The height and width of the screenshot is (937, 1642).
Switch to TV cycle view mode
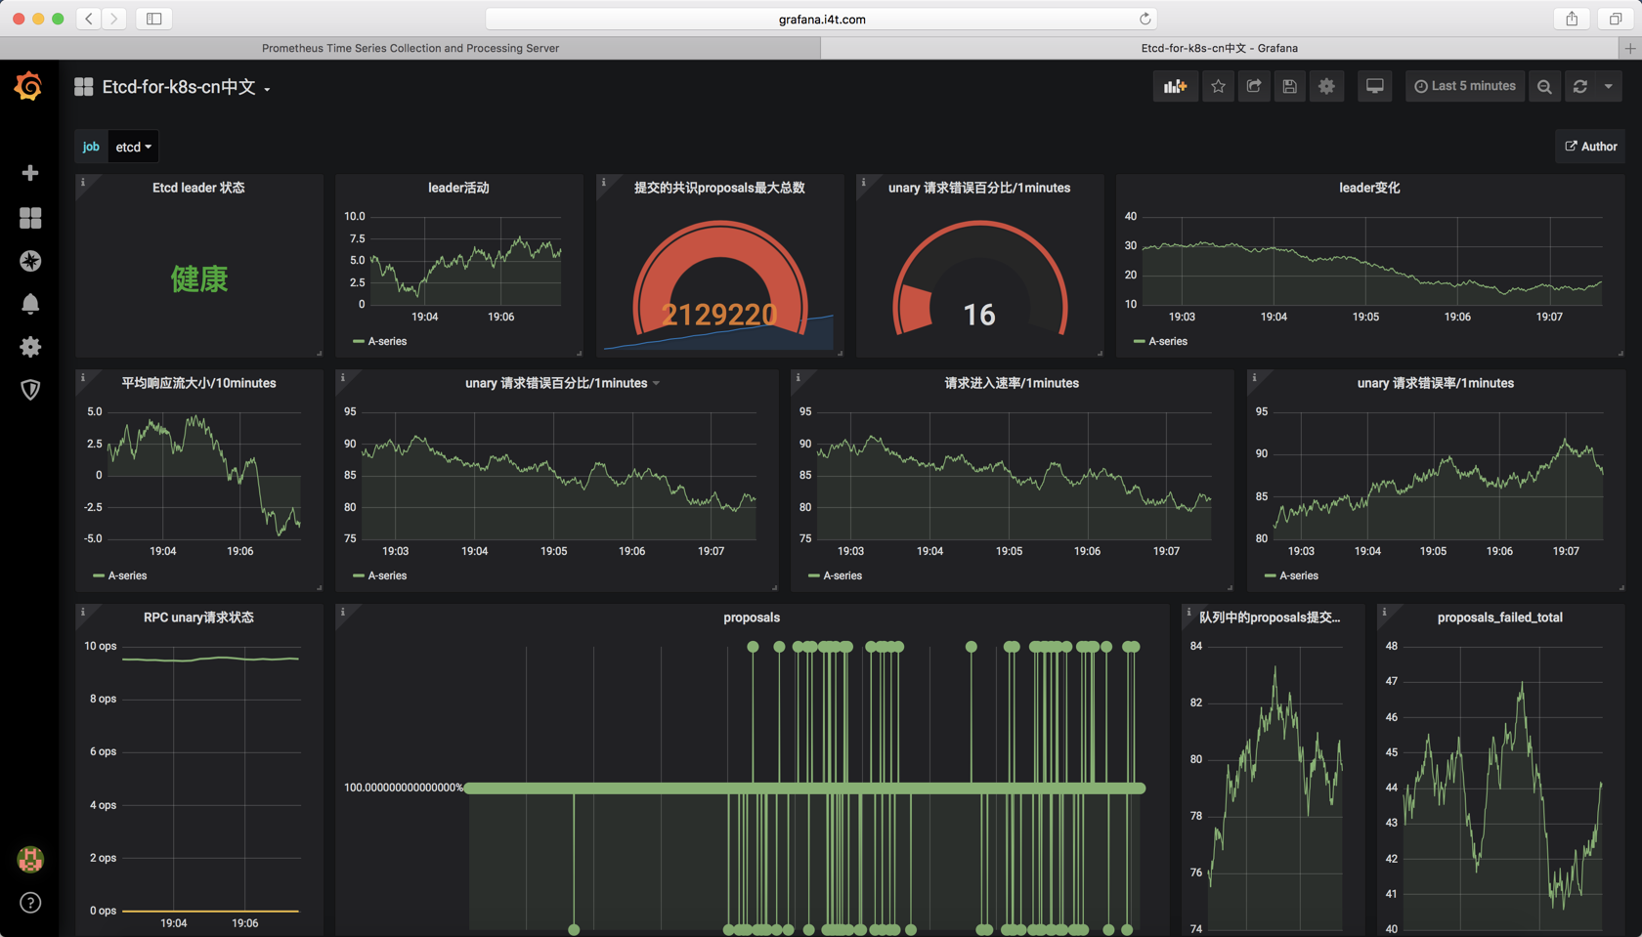[1374, 86]
